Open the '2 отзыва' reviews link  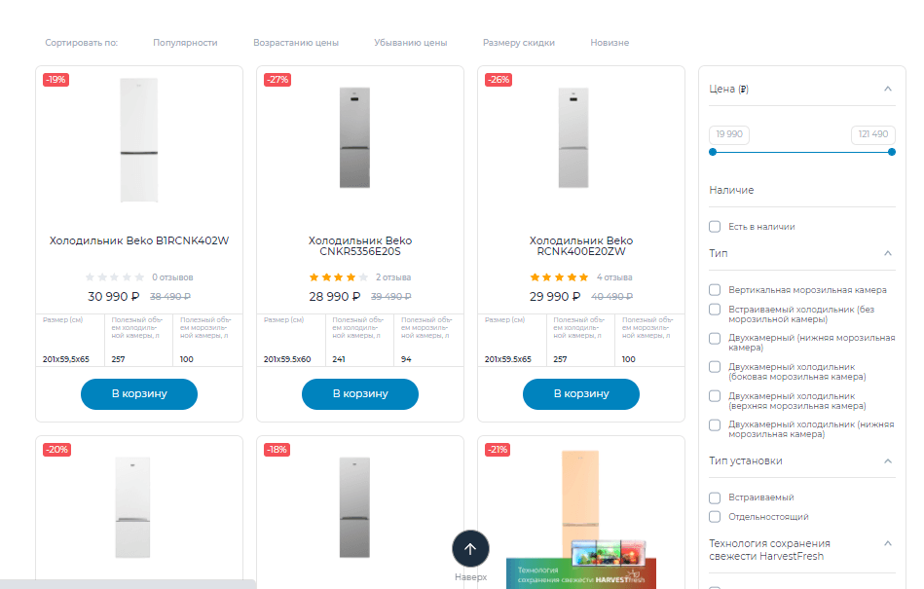tap(393, 277)
